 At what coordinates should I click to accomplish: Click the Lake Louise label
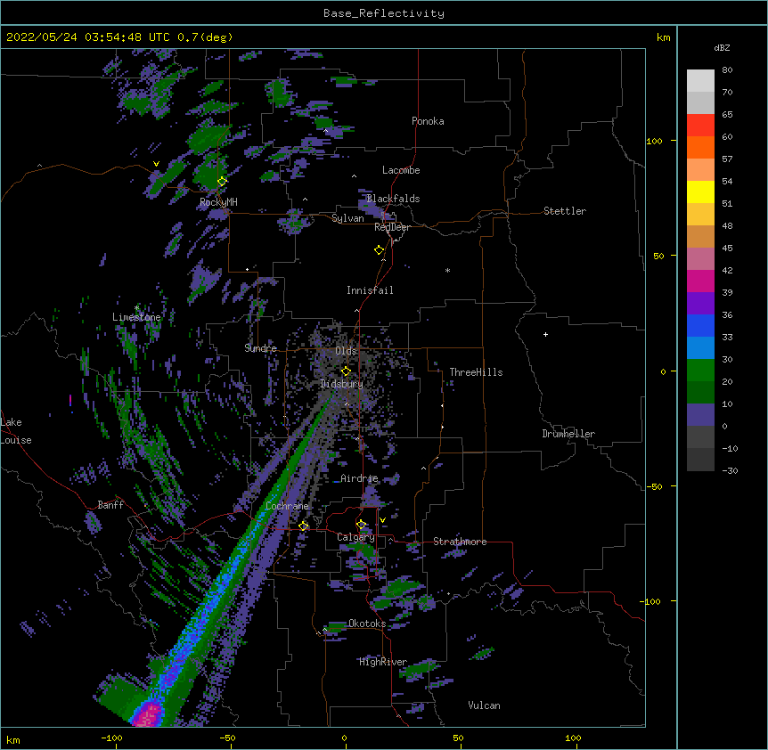click(x=16, y=431)
